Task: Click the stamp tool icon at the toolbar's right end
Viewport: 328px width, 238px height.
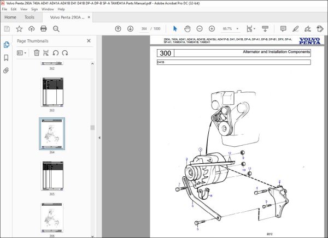Action: point(320,28)
